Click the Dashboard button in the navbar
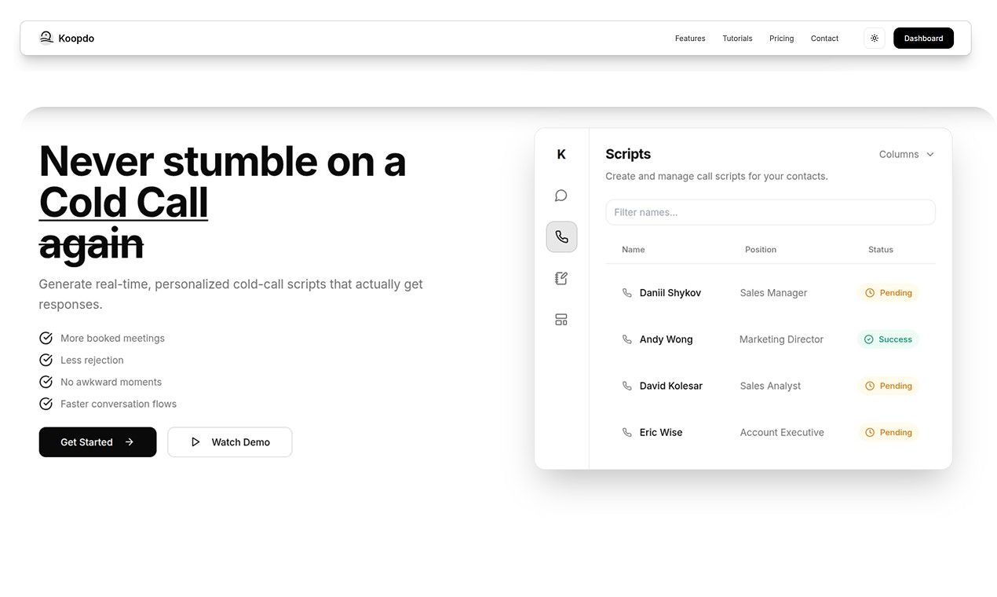The image size is (997, 597). coord(923,38)
